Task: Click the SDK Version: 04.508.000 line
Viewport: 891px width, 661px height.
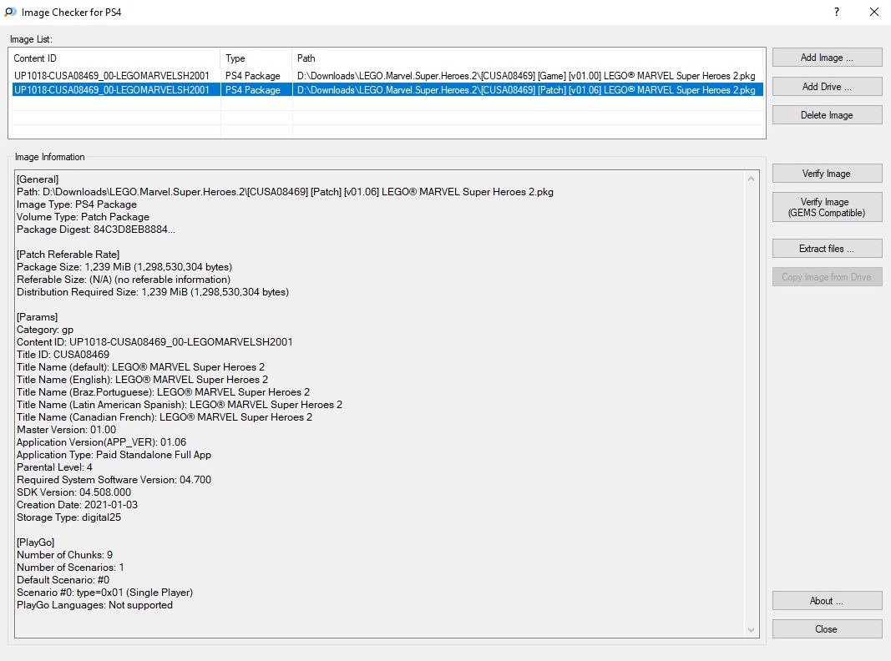Action: tap(73, 492)
